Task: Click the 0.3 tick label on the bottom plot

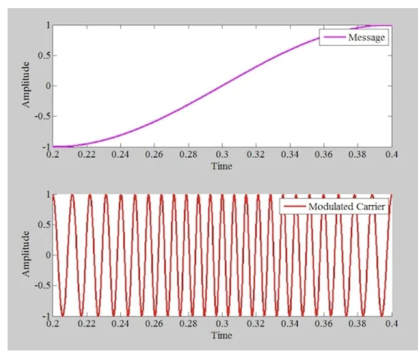Action: [222, 324]
